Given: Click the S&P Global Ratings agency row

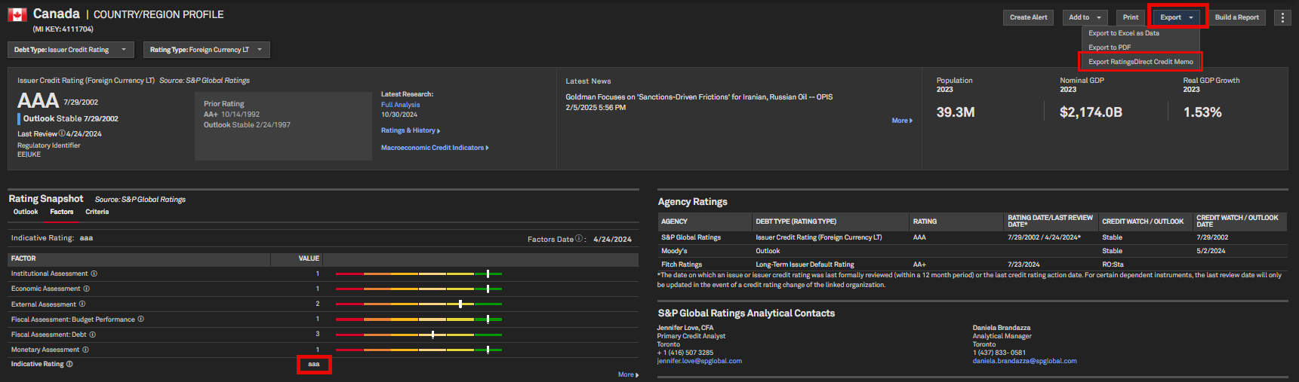Looking at the screenshot, I should coord(973,237).
